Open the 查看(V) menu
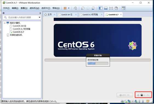 point(24,8)
